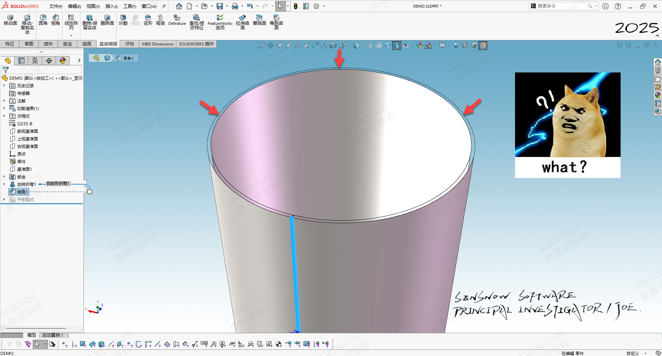Select 倒角1 in the feature tree

[22, 192]
